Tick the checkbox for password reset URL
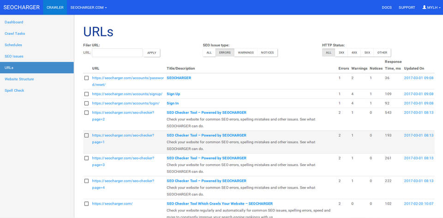Viewport: 443px width, 218px height. 86,78
